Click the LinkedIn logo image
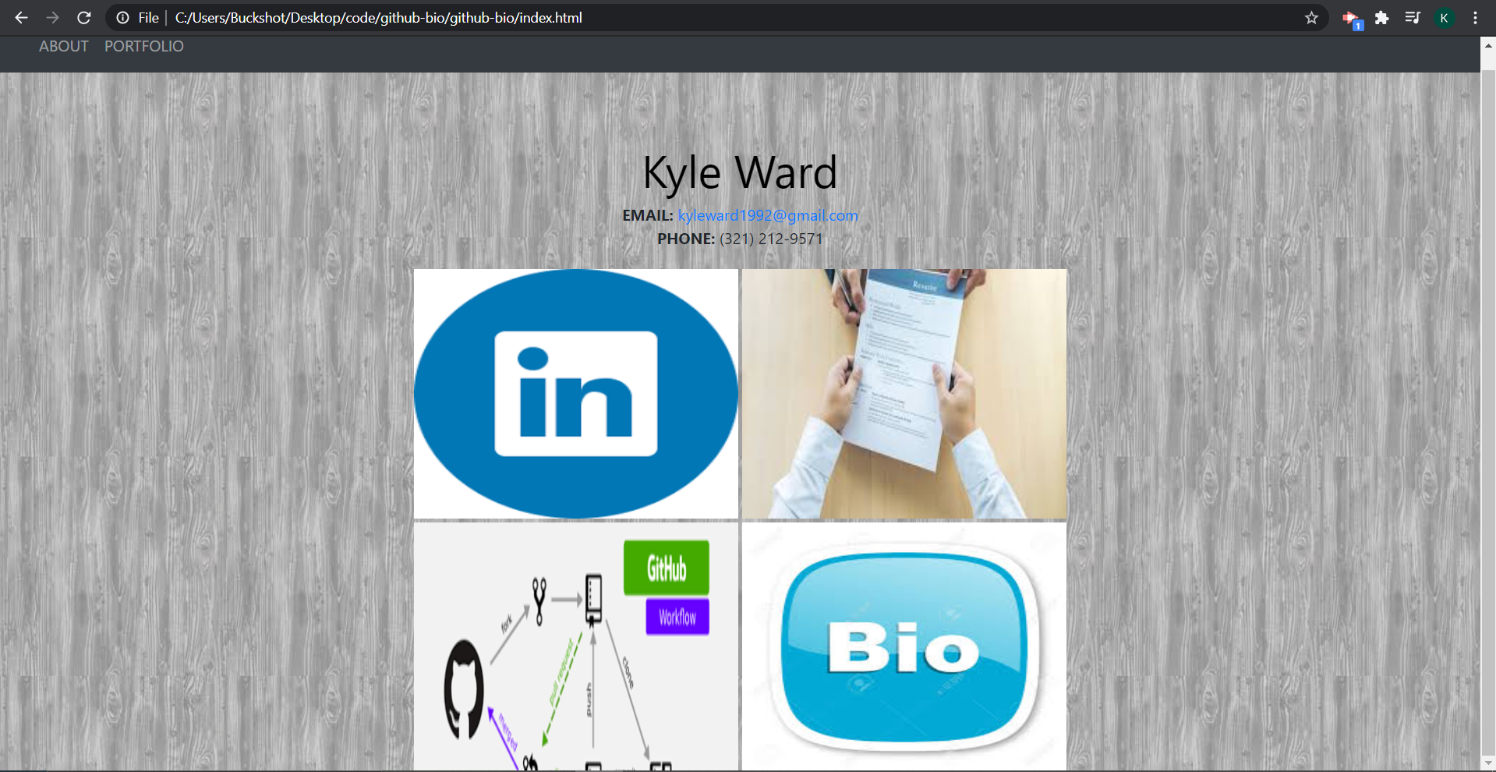This screenshot has height=772, width=1496. [x=575, y=394]
